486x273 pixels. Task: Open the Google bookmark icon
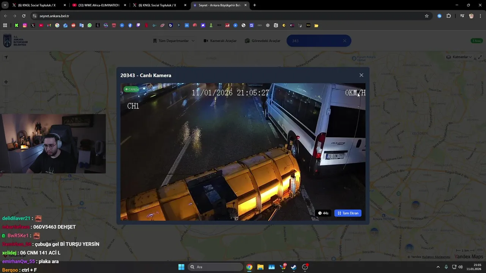(x=57, y=25)
